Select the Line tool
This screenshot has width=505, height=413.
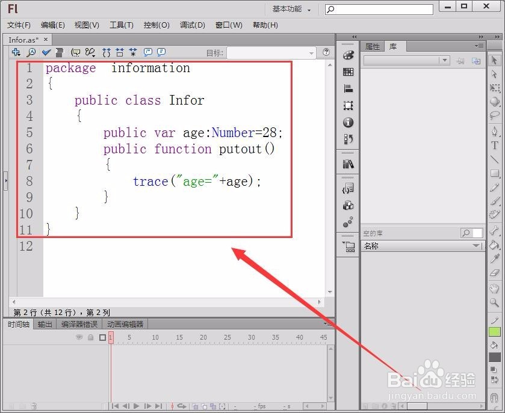(x=494, y=159)
